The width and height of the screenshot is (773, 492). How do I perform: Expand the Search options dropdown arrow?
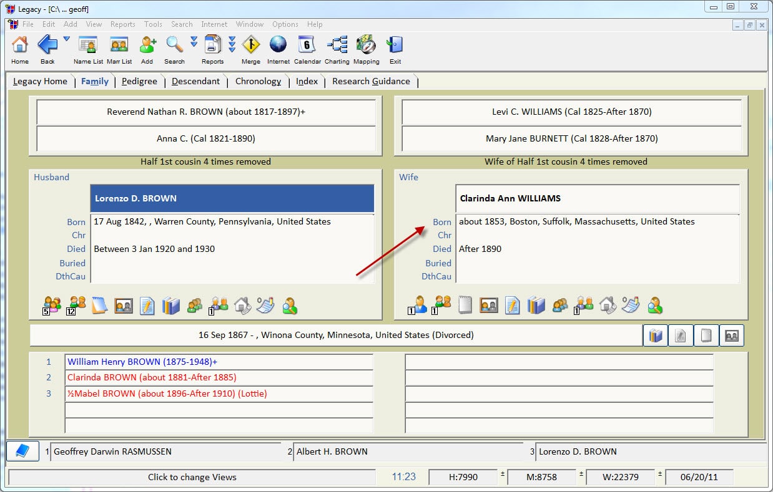click(194, 41)
